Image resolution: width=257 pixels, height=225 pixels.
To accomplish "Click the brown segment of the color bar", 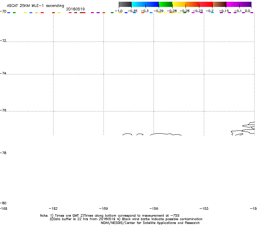I will (x=219, y=4).
